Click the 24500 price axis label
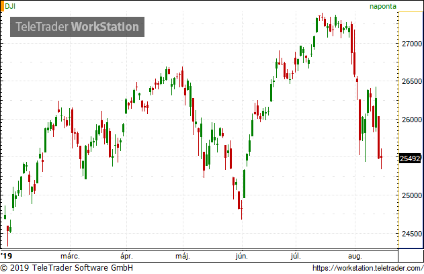Viewport: 424px width, 274px height. point(411,234)
